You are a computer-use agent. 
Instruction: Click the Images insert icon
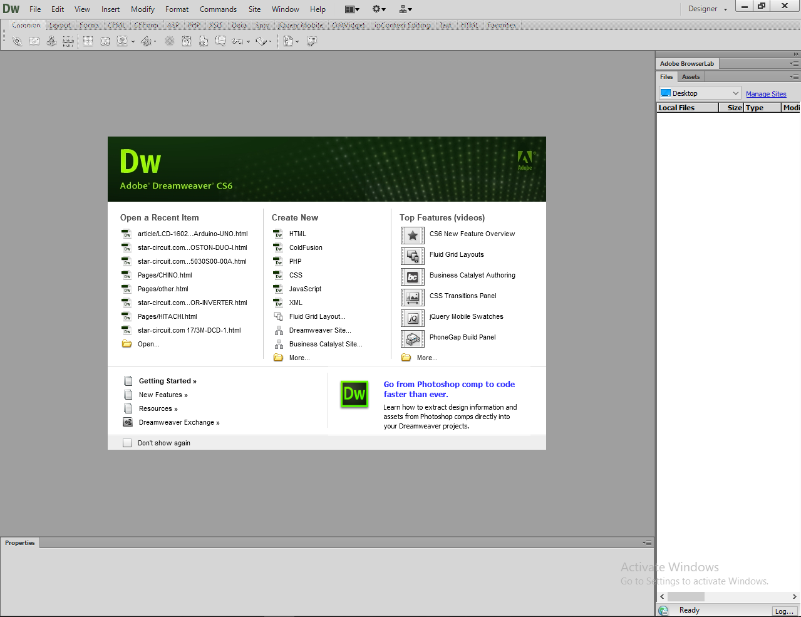point(122,41)
